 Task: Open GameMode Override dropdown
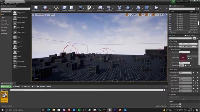(x=186, y=72)
